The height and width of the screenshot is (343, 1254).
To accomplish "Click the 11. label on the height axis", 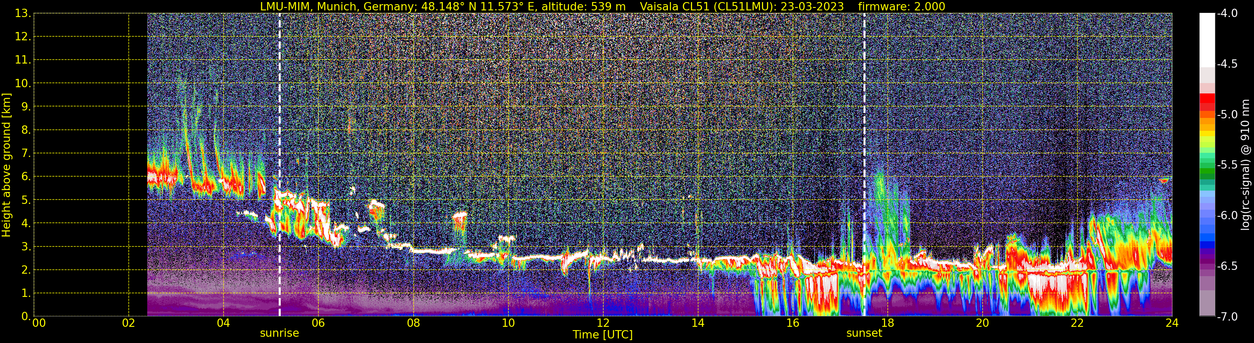I will tap(23, 60).
